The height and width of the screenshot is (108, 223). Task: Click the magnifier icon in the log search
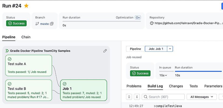(x=145, y=97)
